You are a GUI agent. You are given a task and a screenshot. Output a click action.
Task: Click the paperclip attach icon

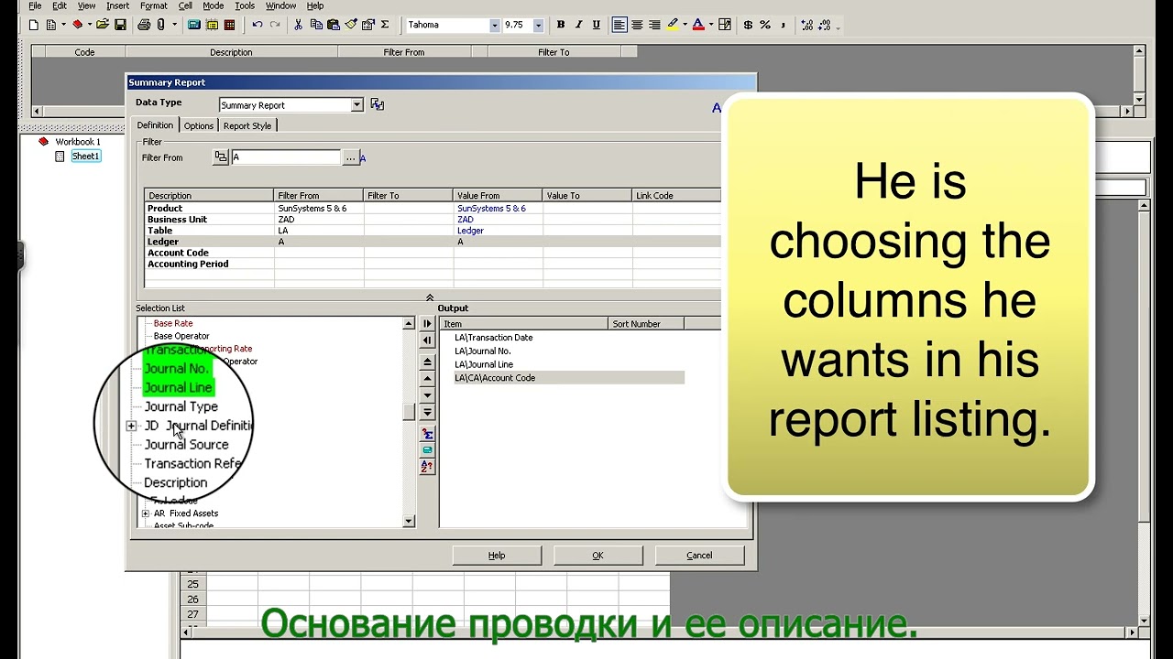161,25
